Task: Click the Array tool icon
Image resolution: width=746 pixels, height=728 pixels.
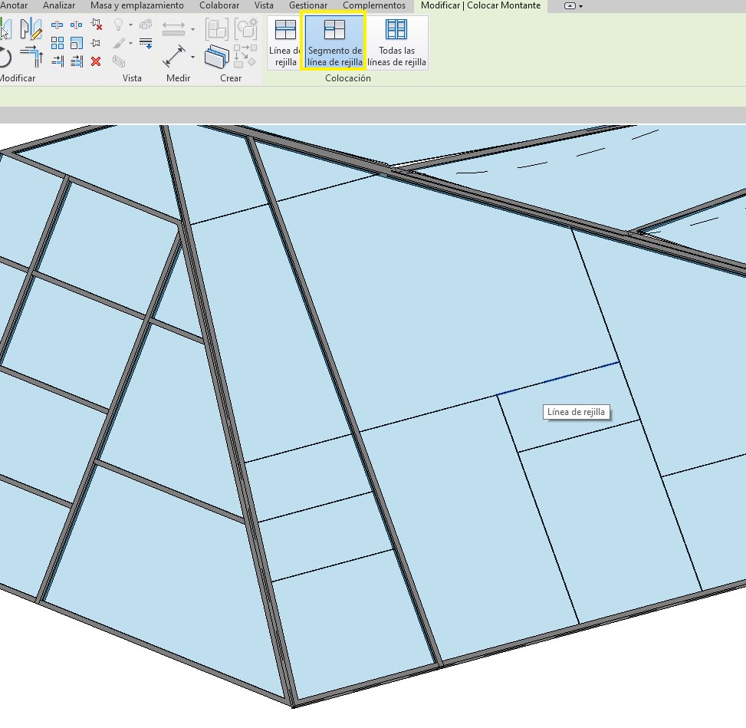Action: [x=58, y=43]
